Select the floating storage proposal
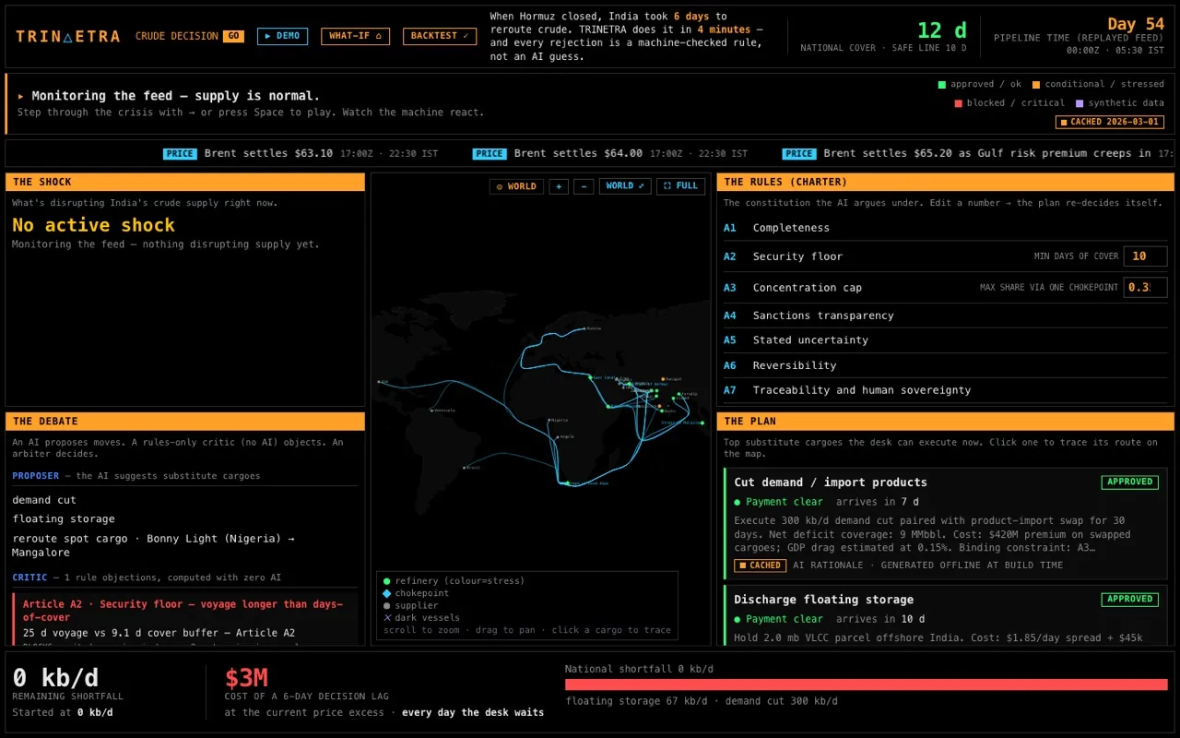Viewport: 1180px width, 738px height. point(64,519)
